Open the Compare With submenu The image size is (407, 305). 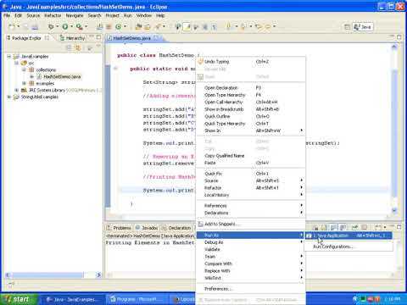pos(250,263)
